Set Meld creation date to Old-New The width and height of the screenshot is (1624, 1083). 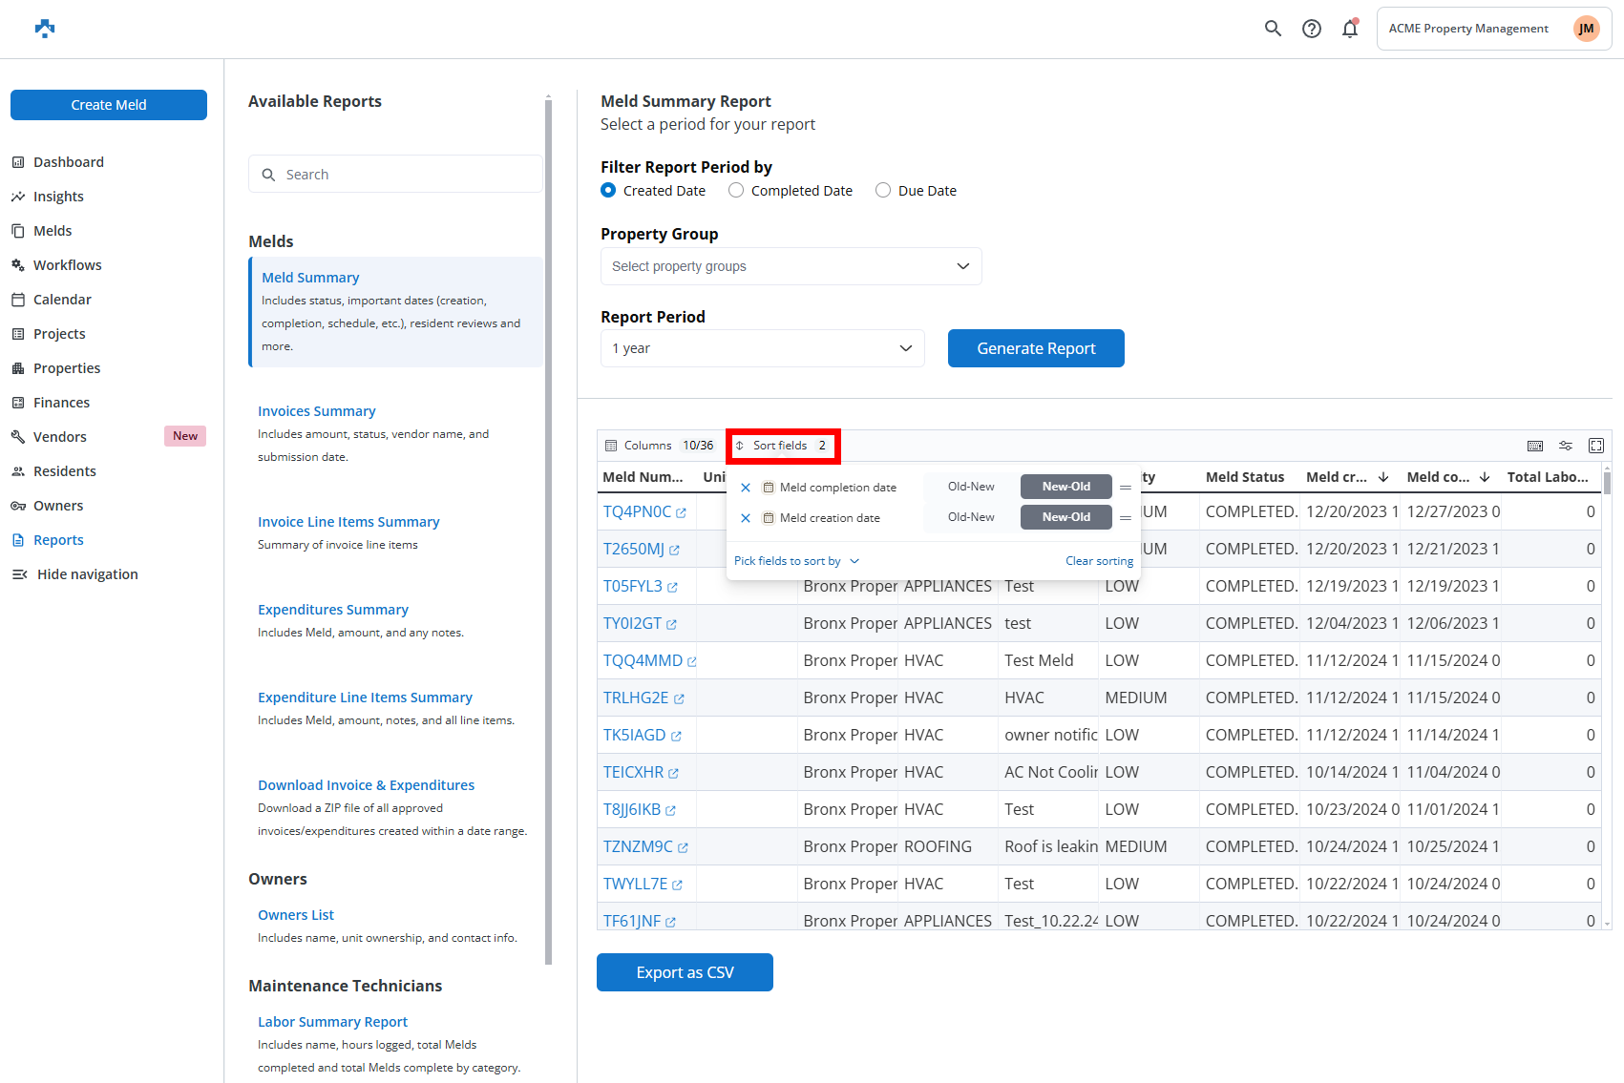point(970,517)
